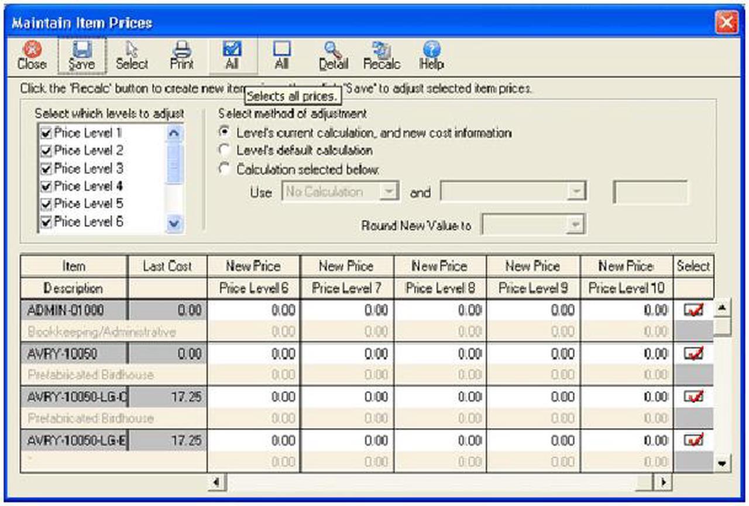Click the Select column header

[x=693, y=266]
